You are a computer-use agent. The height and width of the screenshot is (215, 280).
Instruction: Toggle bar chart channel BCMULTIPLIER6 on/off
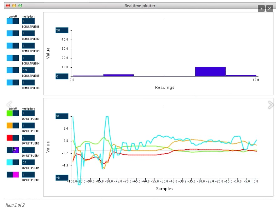(13, 82)
